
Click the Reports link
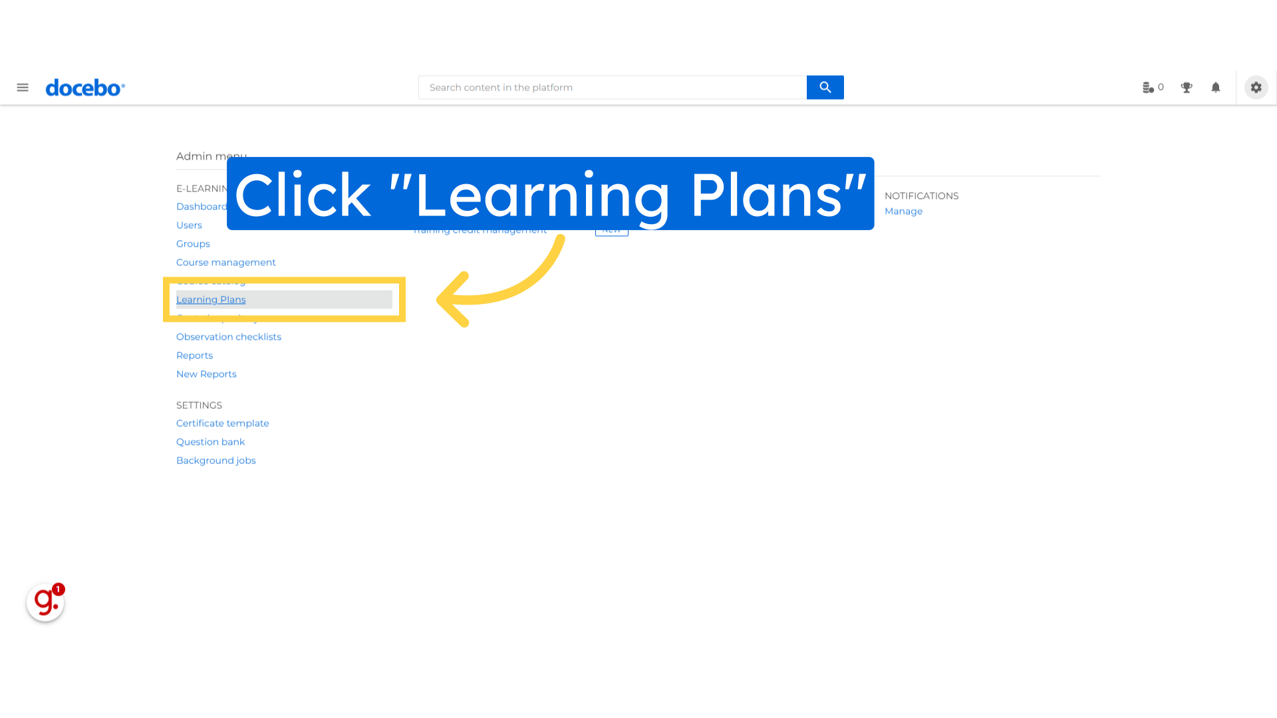click(194, 355)
